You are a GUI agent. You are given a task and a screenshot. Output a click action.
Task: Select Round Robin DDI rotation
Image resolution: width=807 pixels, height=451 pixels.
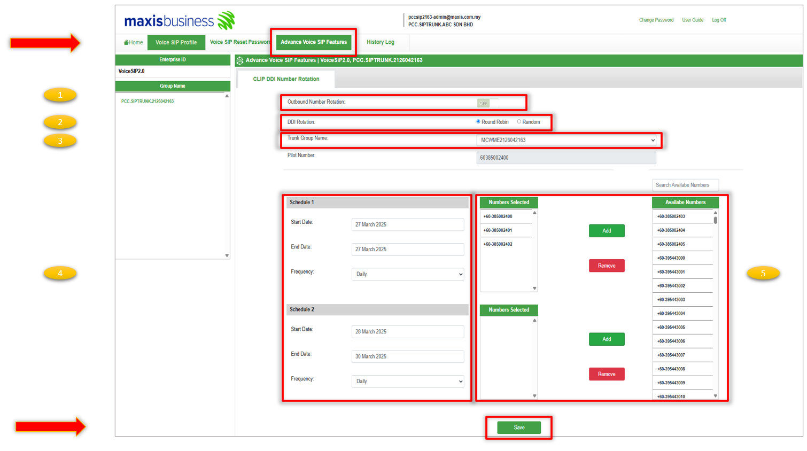tap(478, 122)
